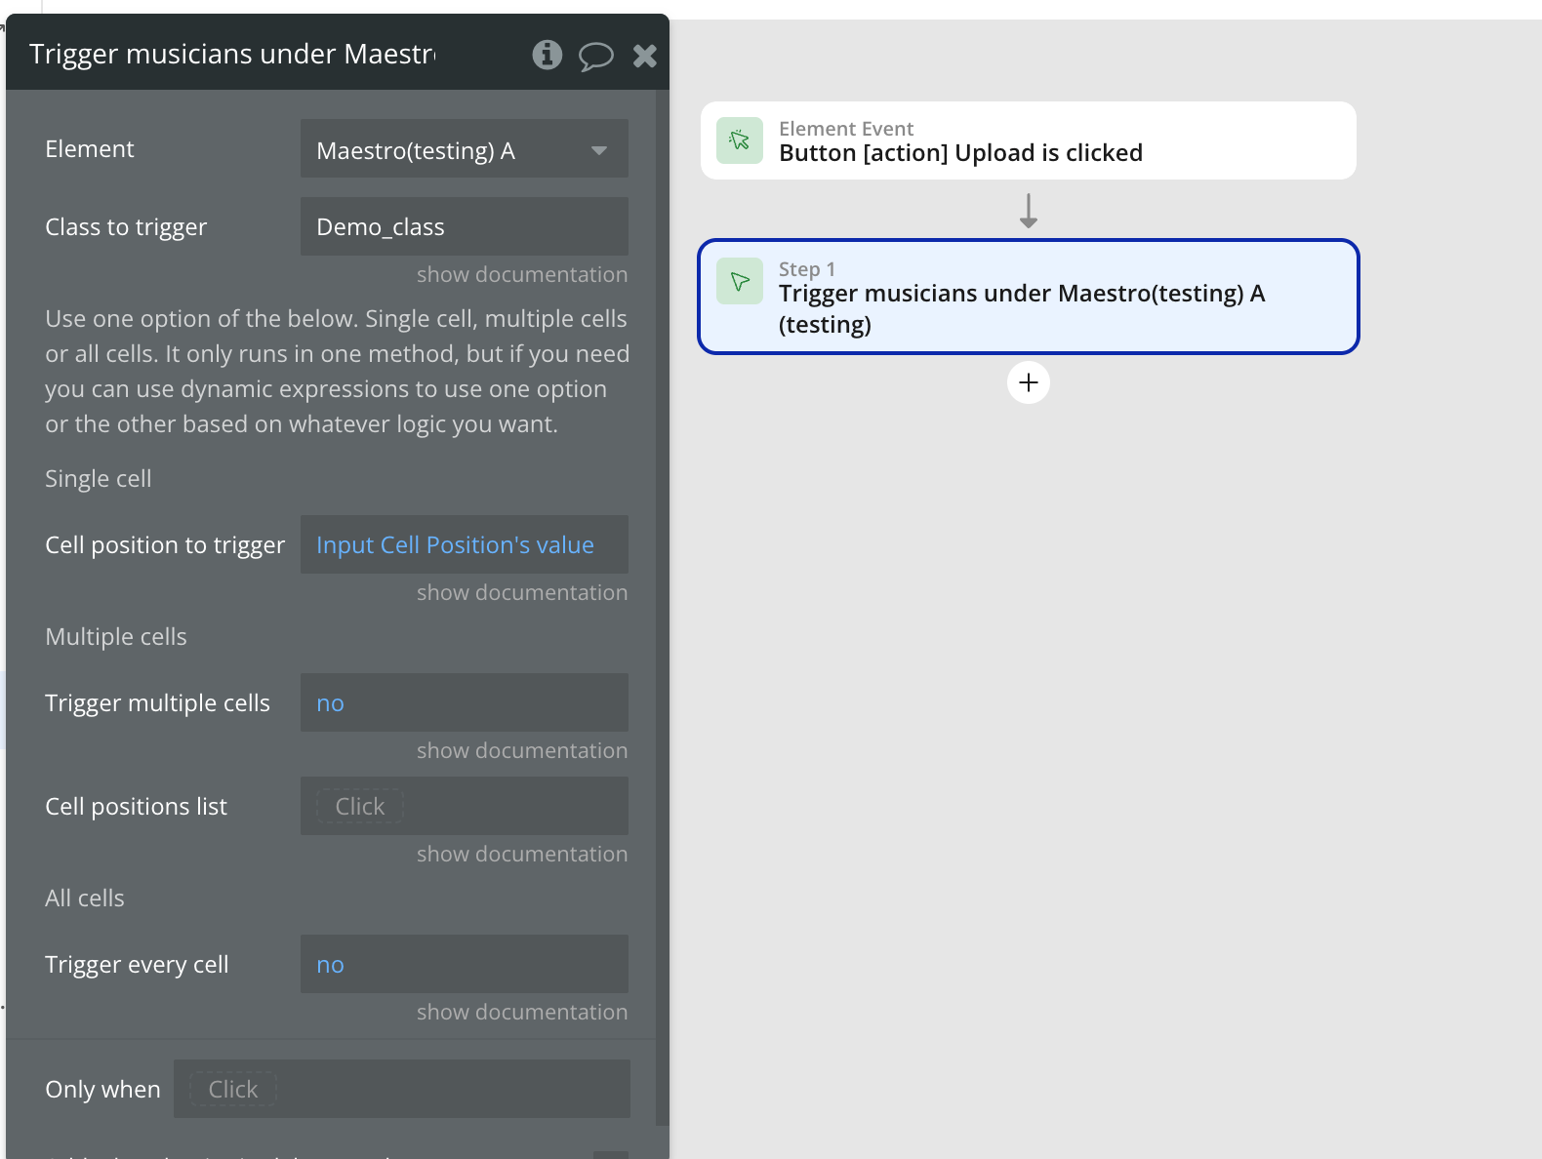Select the Step 1 Trigger musicians action

point(1029,297)
